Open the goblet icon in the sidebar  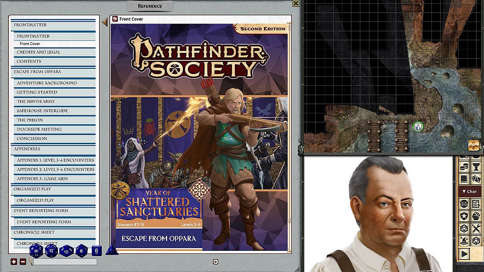pos(476,167)
